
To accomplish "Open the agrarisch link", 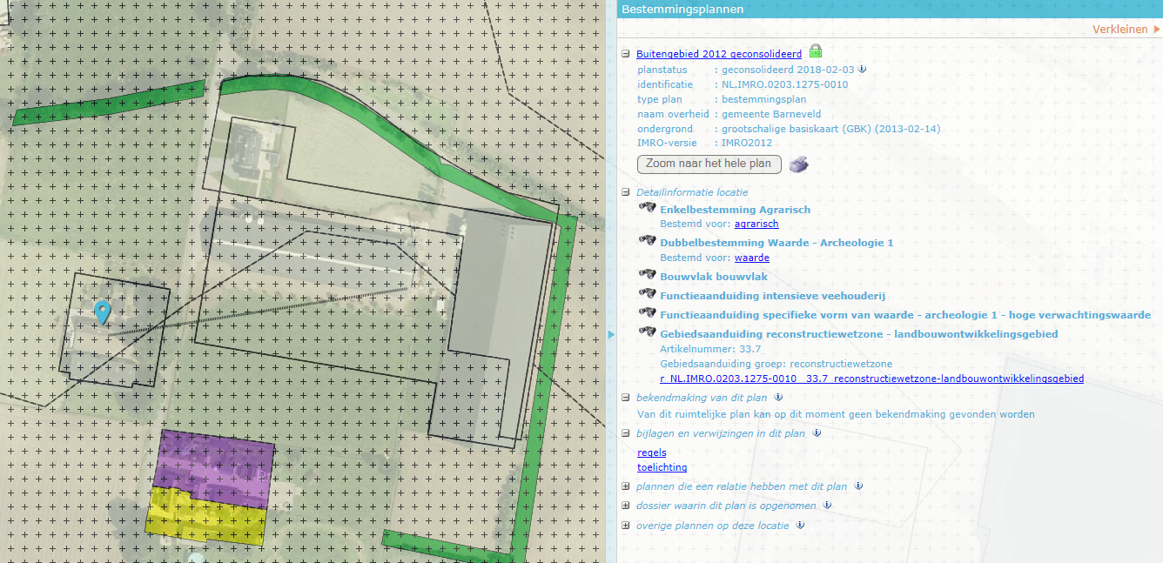I will coord(756,225).
